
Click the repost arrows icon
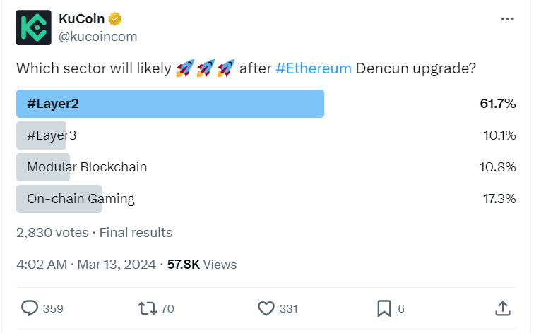(148, 308)
